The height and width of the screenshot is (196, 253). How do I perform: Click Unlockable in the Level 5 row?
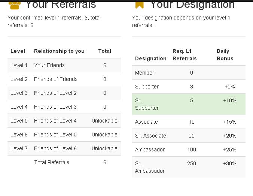pos(104,121)
